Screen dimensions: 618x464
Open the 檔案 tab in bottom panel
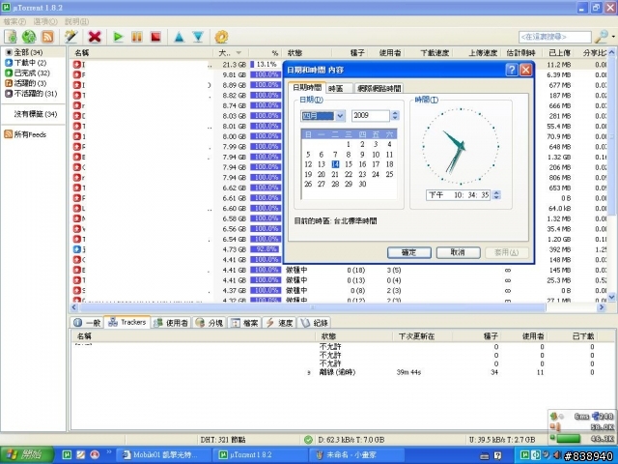pos(244,323)
